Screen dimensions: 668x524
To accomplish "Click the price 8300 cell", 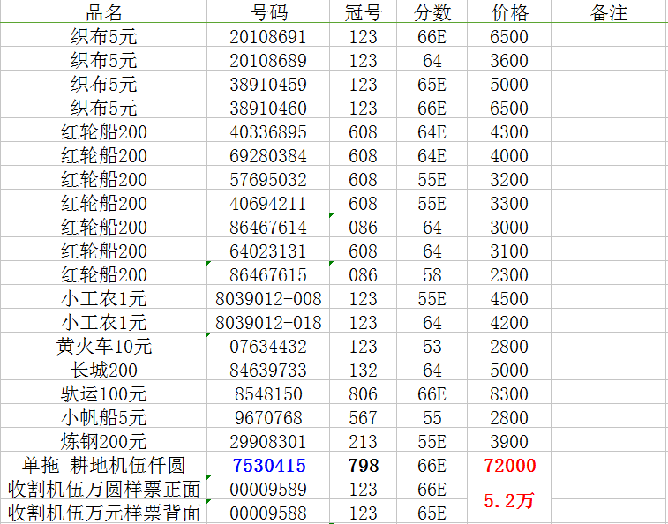I will [509, 394].
